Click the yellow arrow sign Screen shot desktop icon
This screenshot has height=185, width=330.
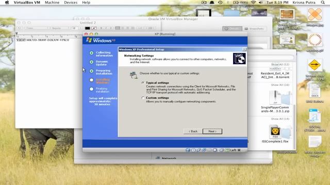[x=315, y=70]
